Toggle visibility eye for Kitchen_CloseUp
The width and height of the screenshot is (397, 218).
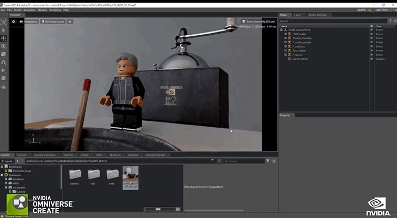pos(371,38)
